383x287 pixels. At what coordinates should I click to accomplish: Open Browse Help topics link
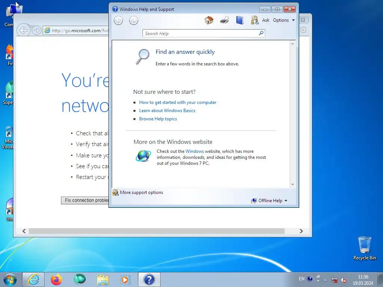coord(158,119)
